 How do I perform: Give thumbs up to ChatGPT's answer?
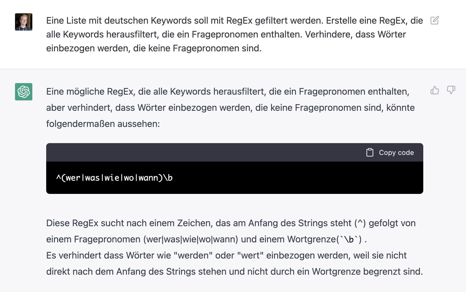(435, 90)
